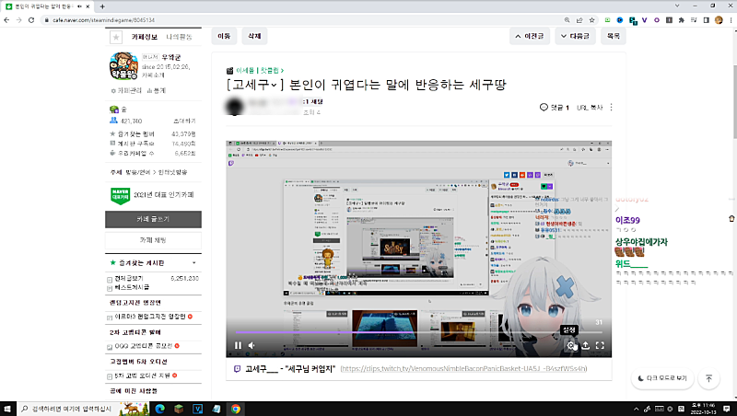Open the post's three-dot more menu
The width and height of the screenshot is (737, 416).
coord(612,108)
